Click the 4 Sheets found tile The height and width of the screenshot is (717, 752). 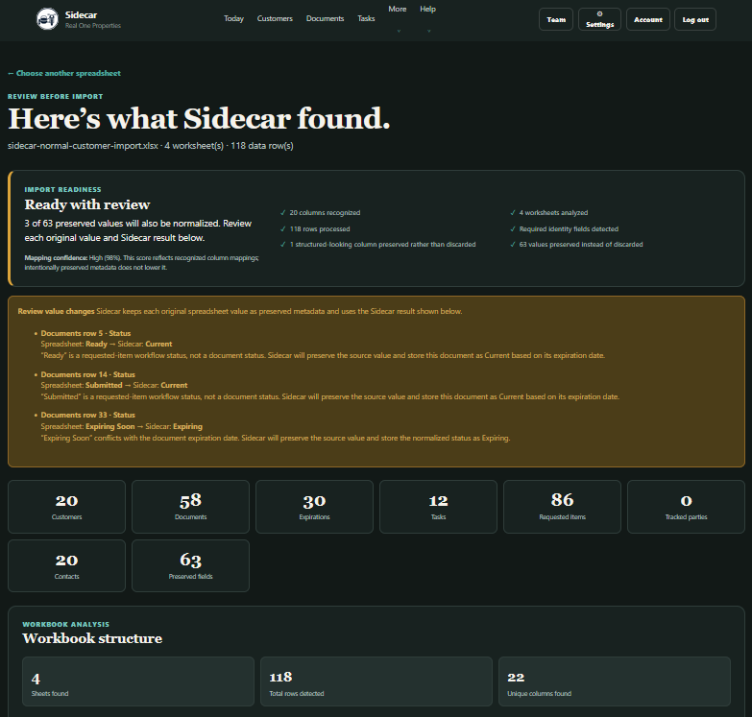coord(138,681)
